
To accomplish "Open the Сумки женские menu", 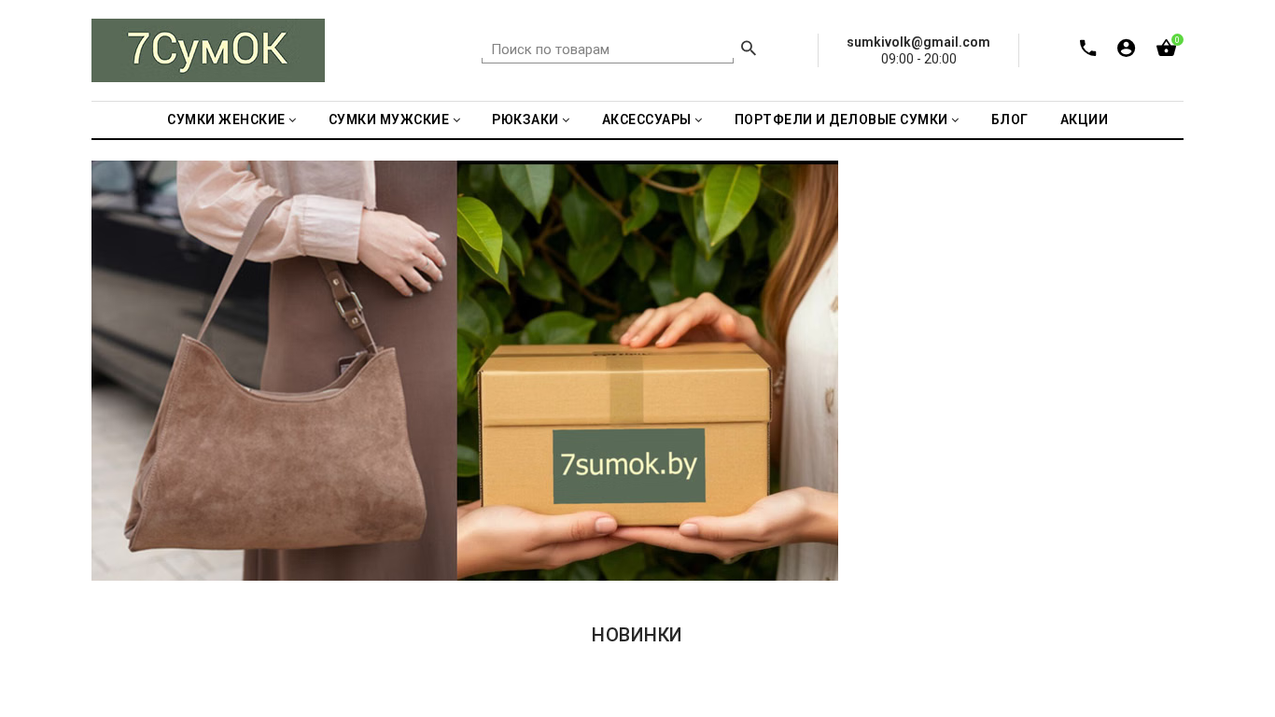I will 226,119.
